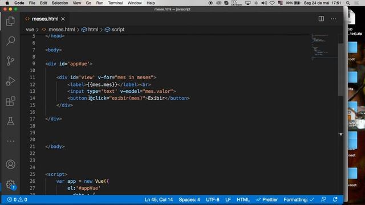Click the screen mirroring icon in menu bar
The width and height of the screenshot is (365, 205).
248,3
